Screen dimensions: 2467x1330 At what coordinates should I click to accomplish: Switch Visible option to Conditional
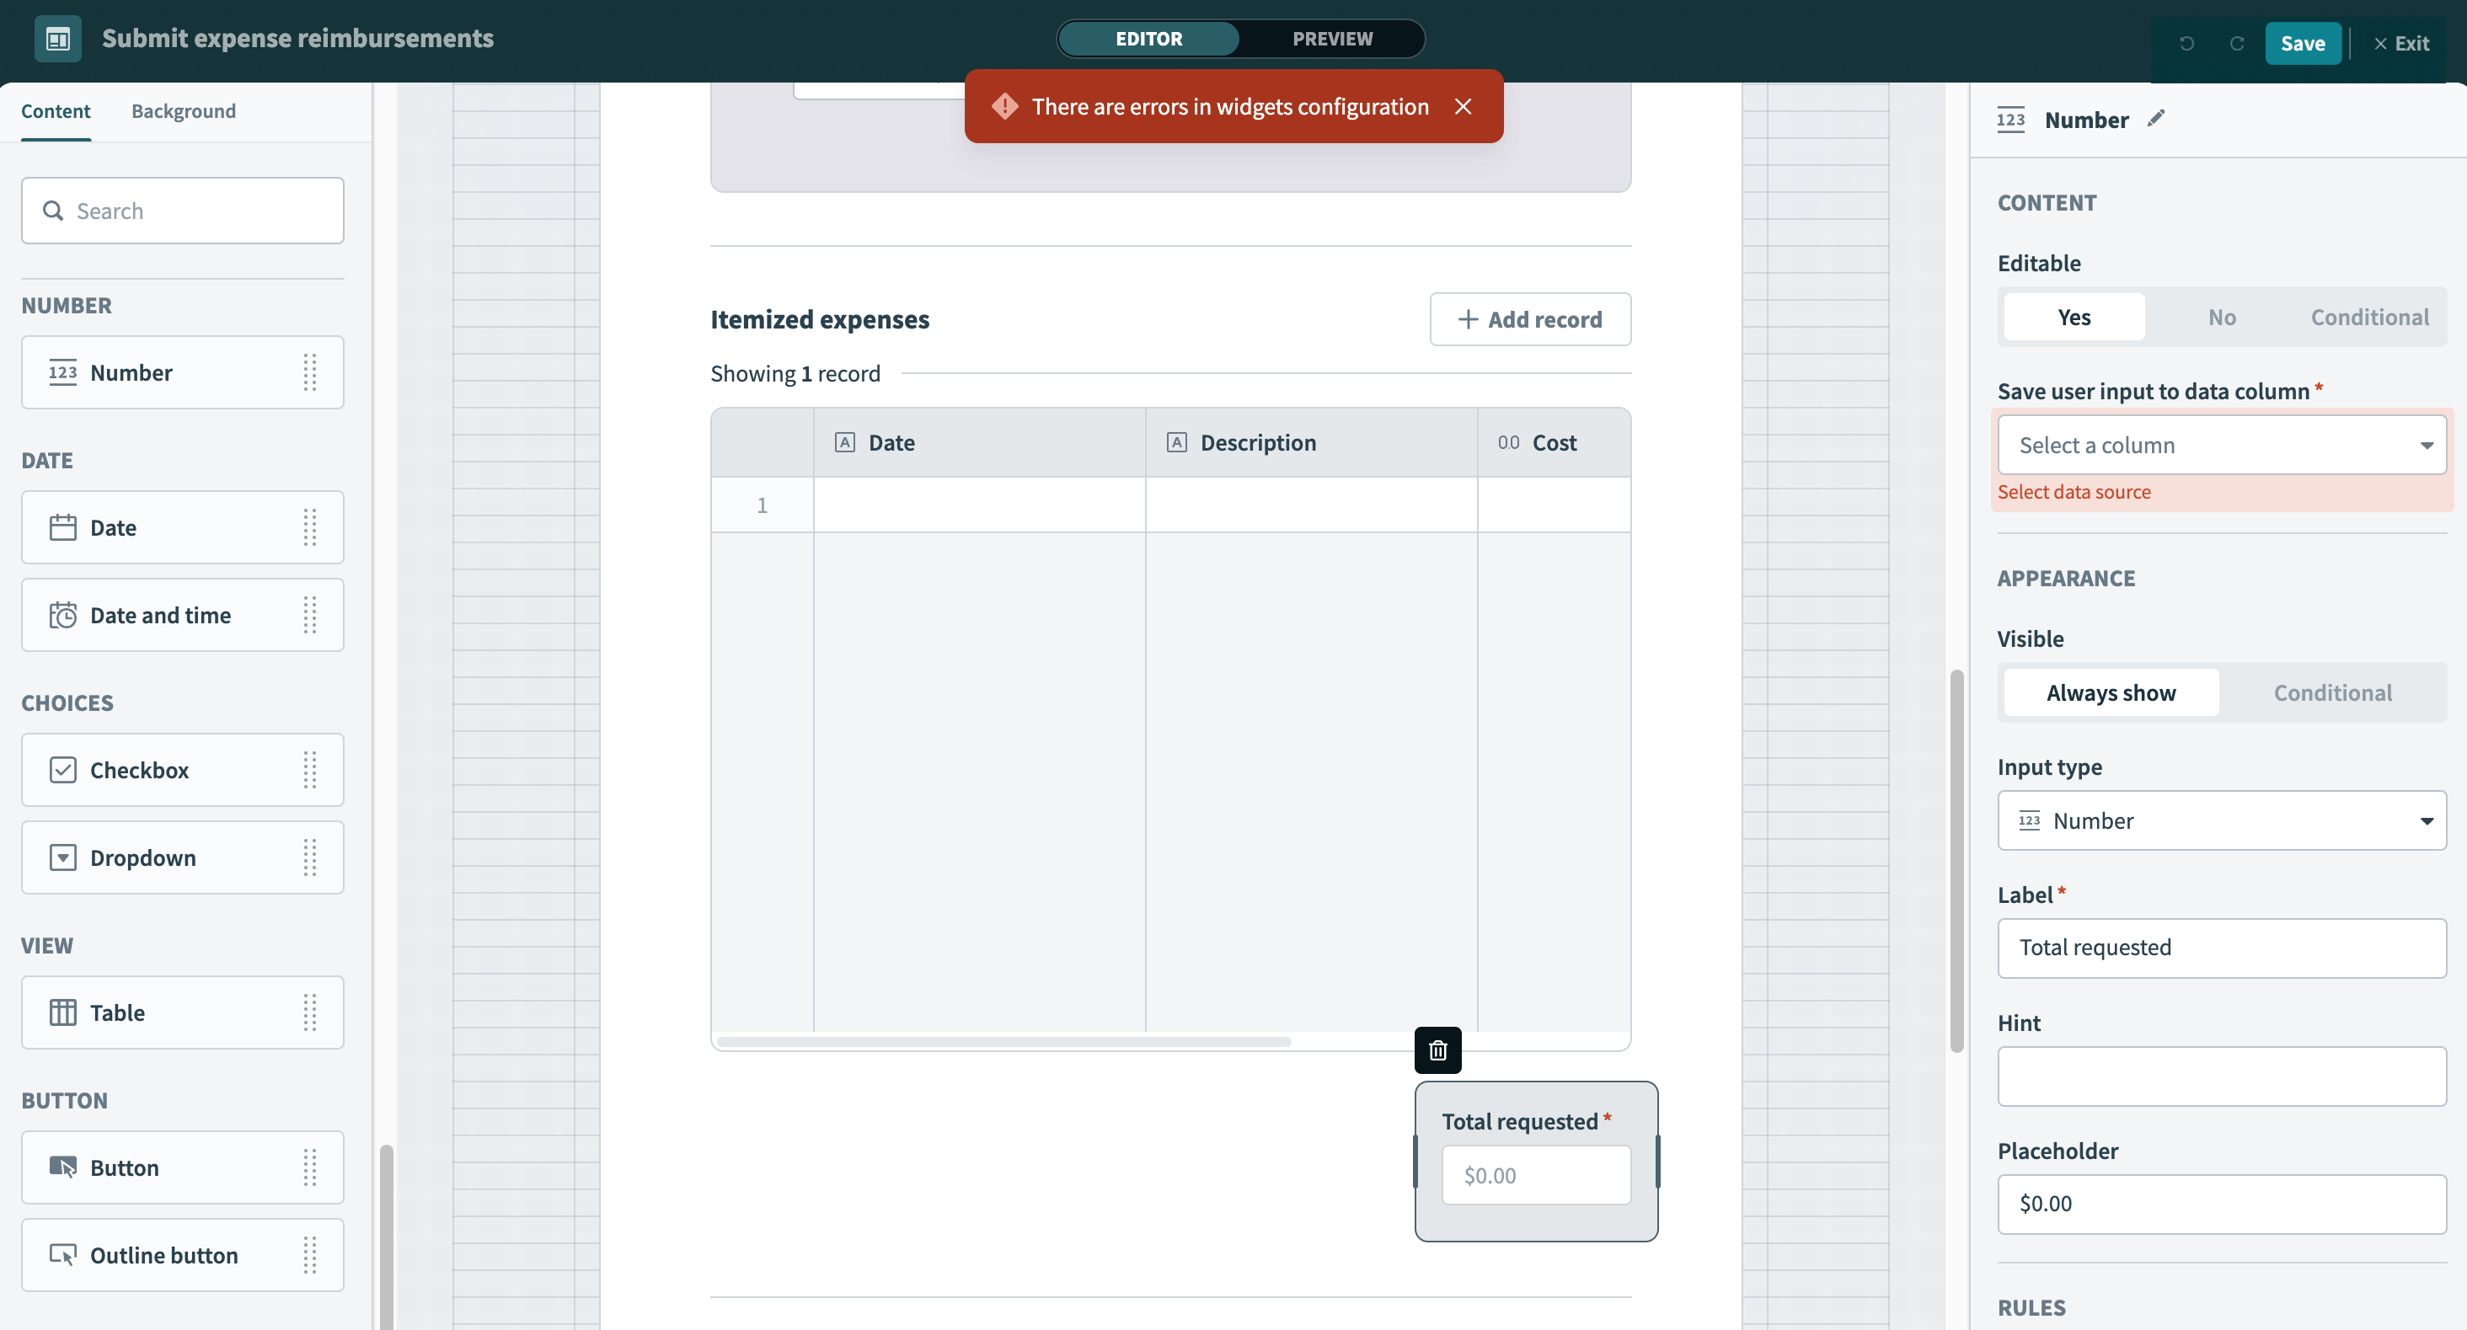click(x=2332, y=692)
